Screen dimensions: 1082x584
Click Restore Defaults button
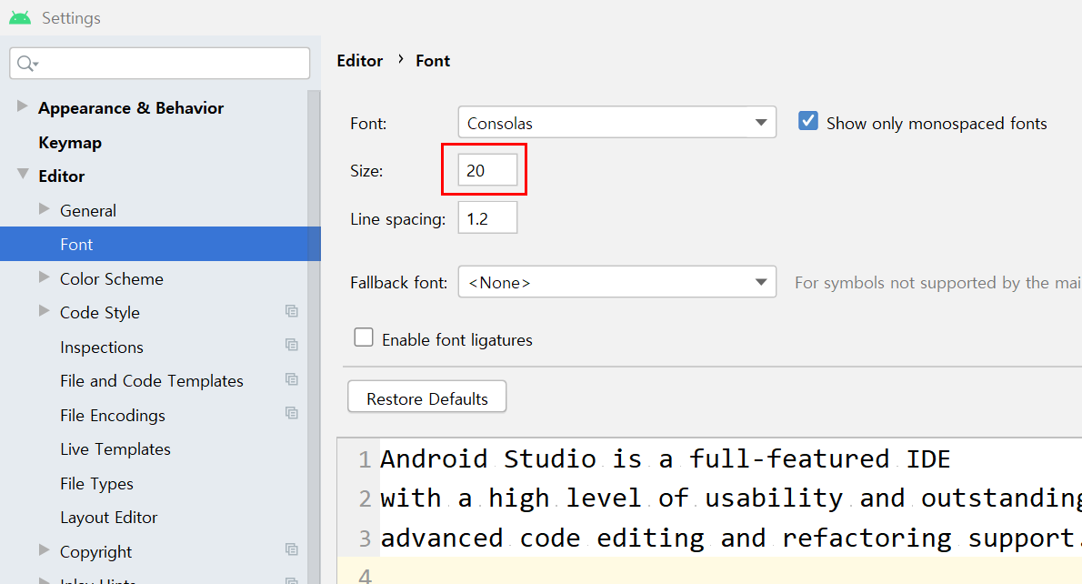427,398
